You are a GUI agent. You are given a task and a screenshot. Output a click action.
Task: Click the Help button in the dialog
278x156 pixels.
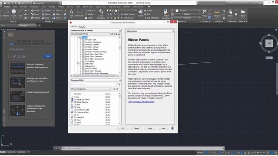(163, 128)
